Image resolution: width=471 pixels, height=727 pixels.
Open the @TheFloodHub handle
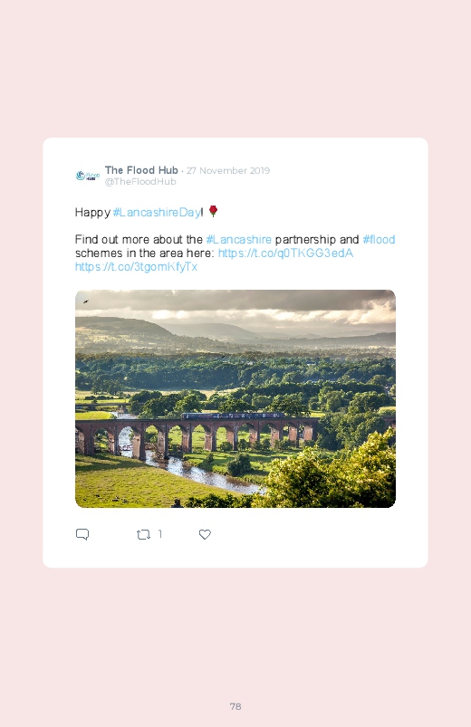coord(140,182)
